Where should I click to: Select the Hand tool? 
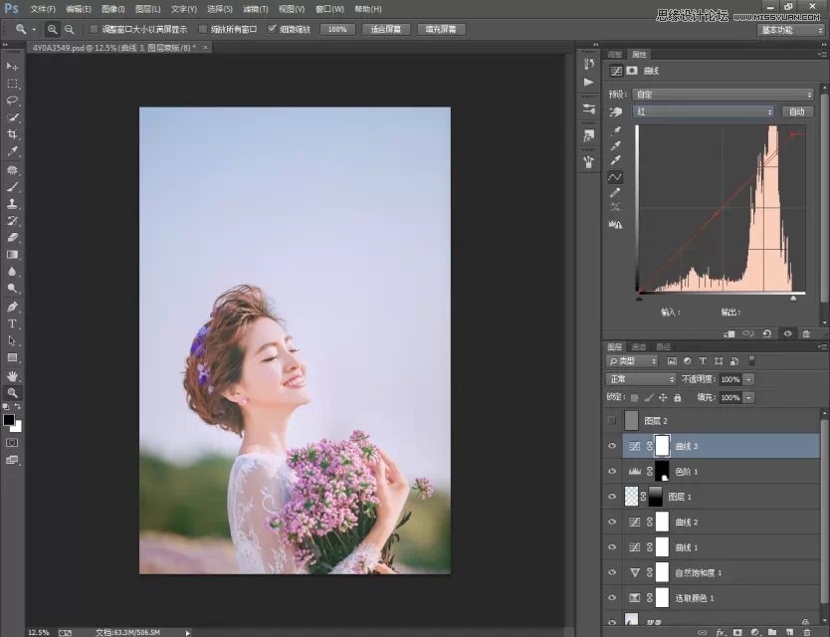[13, 376]
